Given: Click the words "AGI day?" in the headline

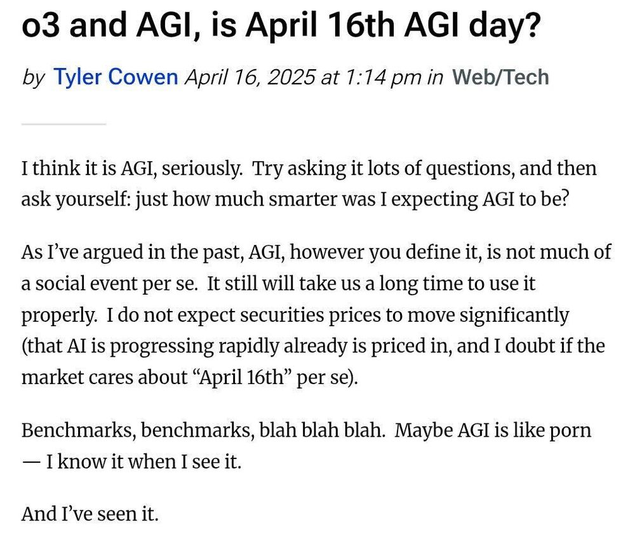Looking at the screenshot, I should click(x=472, y=25).
